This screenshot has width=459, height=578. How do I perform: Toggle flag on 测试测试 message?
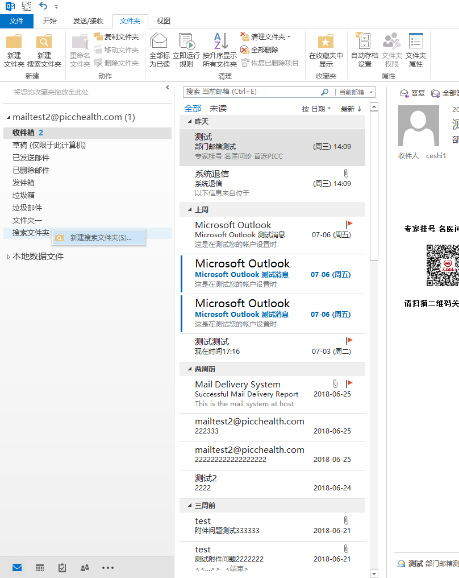click(x=349, y=341)
